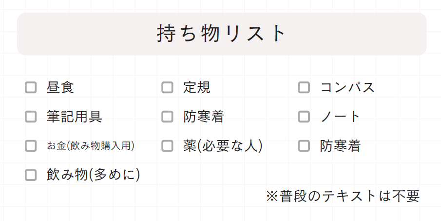Check the 防寒着 checkbox below 定規
The width and height of the screenshot is (441, 221).
click(167, 117)
